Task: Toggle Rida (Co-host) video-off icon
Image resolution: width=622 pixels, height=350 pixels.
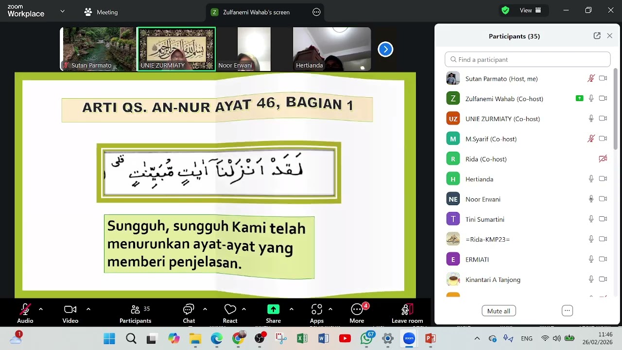Action: point(603,158)
